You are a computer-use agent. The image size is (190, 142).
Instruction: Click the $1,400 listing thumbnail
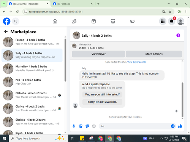(74, 46)
